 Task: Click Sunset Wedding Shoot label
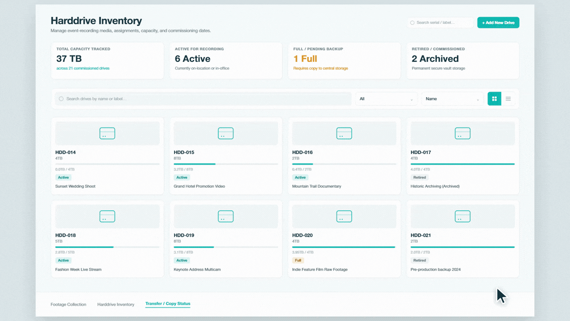(75, 186)
